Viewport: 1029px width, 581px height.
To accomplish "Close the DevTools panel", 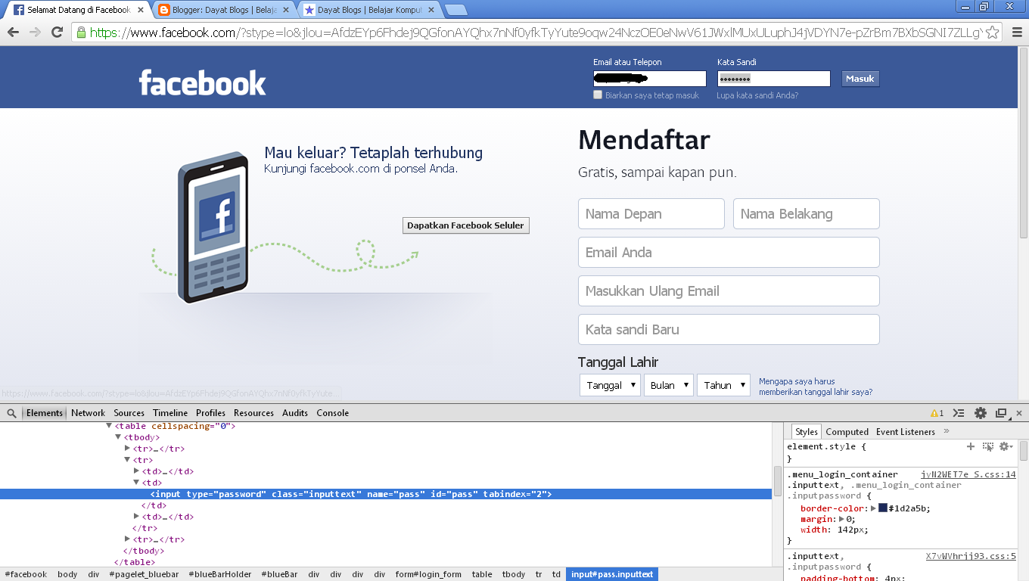I will pyautogui.click(x=1018, y=413).
